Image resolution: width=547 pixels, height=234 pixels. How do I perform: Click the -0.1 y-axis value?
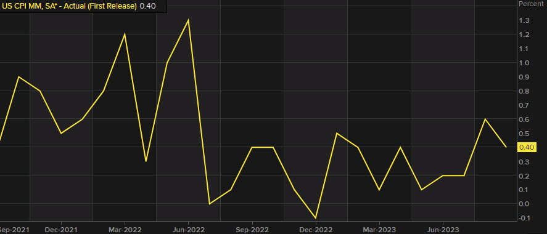click(524, 218)
